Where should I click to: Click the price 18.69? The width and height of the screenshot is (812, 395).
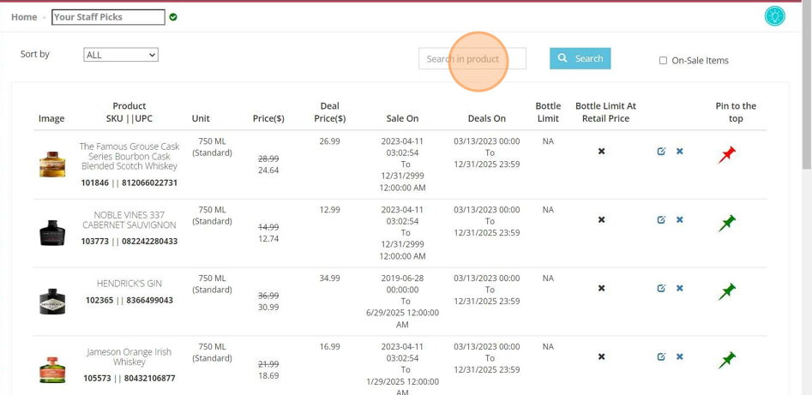click(268, 375)
